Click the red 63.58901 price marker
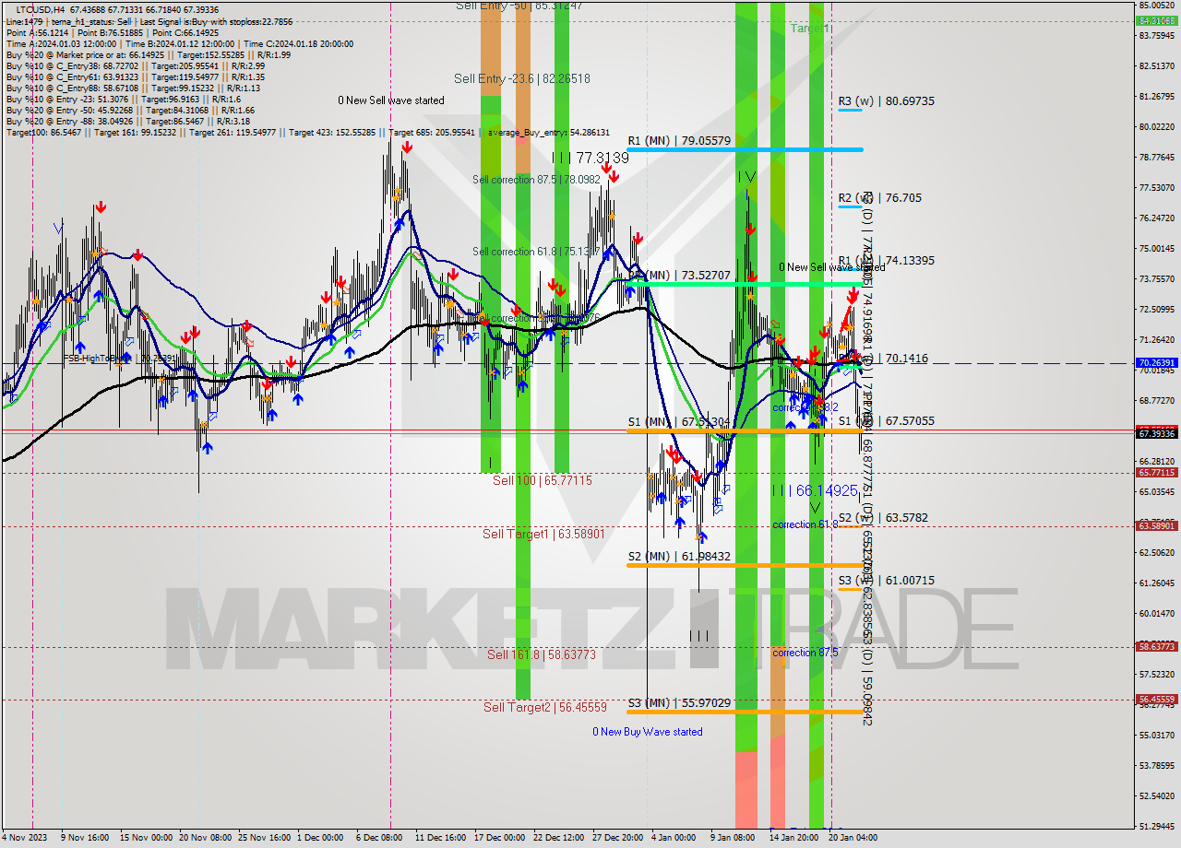The width and height of the screenshot is (1181, 848). coord(1156,525)
